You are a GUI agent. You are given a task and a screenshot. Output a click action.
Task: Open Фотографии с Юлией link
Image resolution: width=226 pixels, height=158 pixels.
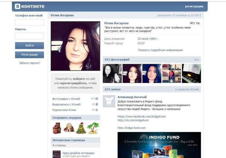pyautogui.click(x=66, y=99)
